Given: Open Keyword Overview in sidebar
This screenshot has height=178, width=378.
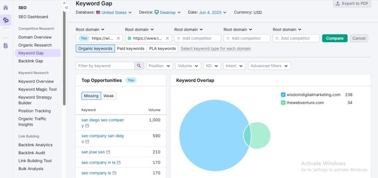Looking at the screenshot, I should point(36,81).
